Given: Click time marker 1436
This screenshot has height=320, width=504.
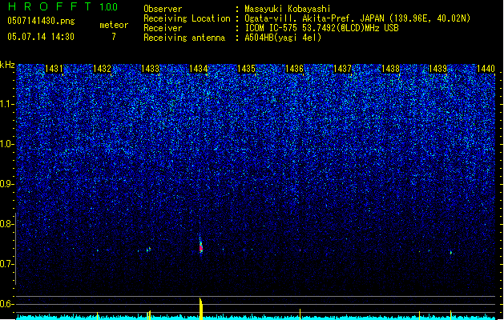Looking at the screenshot, I should click(294, 68).
